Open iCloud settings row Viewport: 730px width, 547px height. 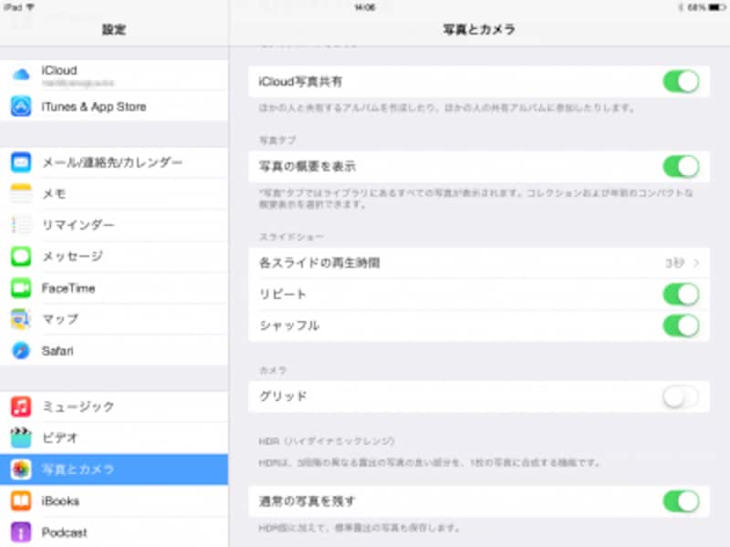click(x=114, y=75)
